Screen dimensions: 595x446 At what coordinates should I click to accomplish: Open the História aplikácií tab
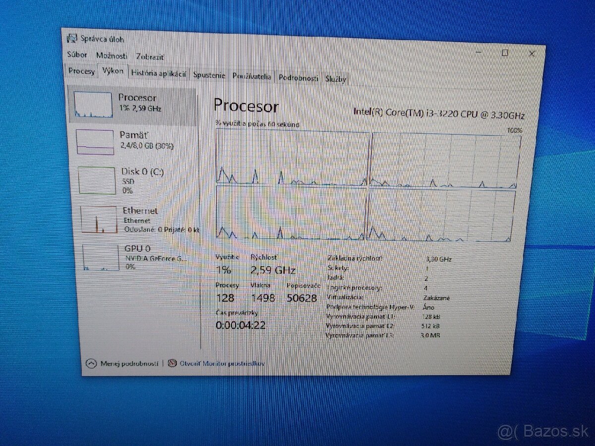click(159, 73)
